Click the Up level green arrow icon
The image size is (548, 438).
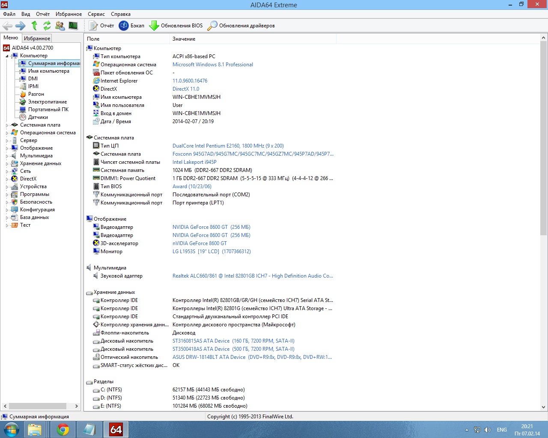tap(34, 26)
